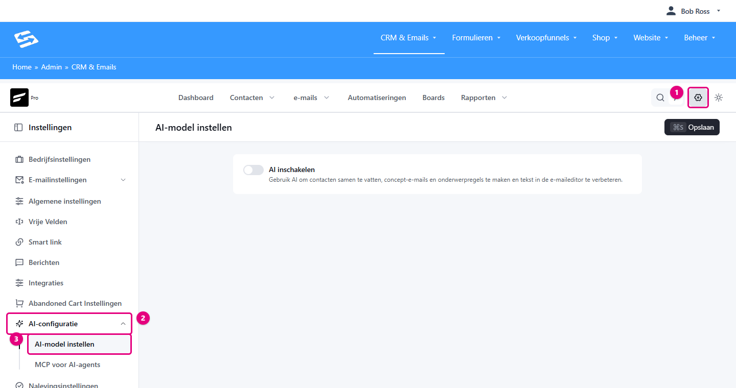Open the e-mails dropdown menu
The image size is (736, 388).
(311, 98)
